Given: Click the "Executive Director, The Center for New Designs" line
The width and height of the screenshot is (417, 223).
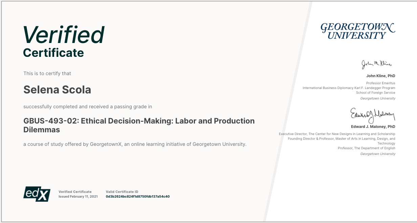Looking at the screenshot, I should pyautogui.click(x=337, y=134).
